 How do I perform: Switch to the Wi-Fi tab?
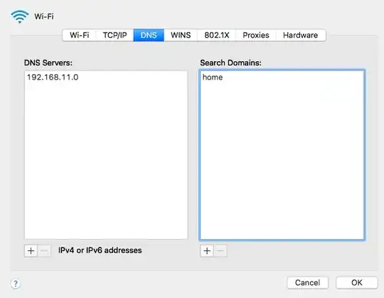point(80,35)
